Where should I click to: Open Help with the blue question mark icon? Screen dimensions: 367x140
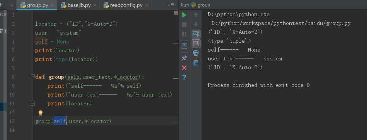184,77
